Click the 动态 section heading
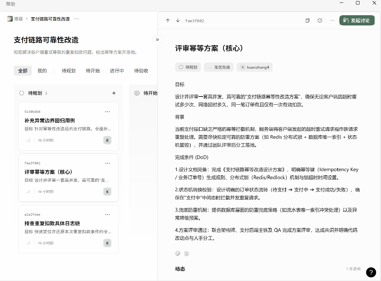 pos(180,269)
